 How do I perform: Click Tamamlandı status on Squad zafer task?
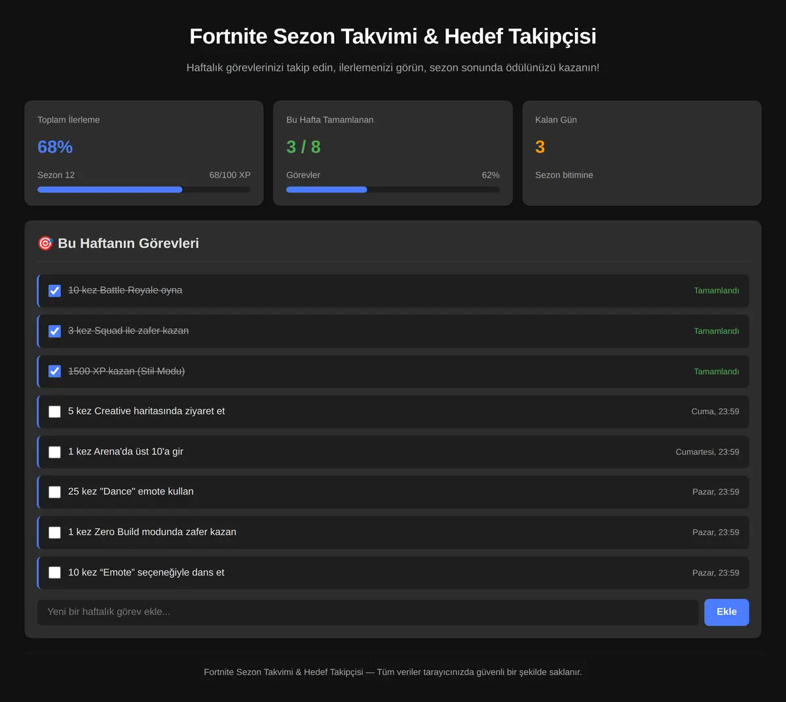click(717, 331)
